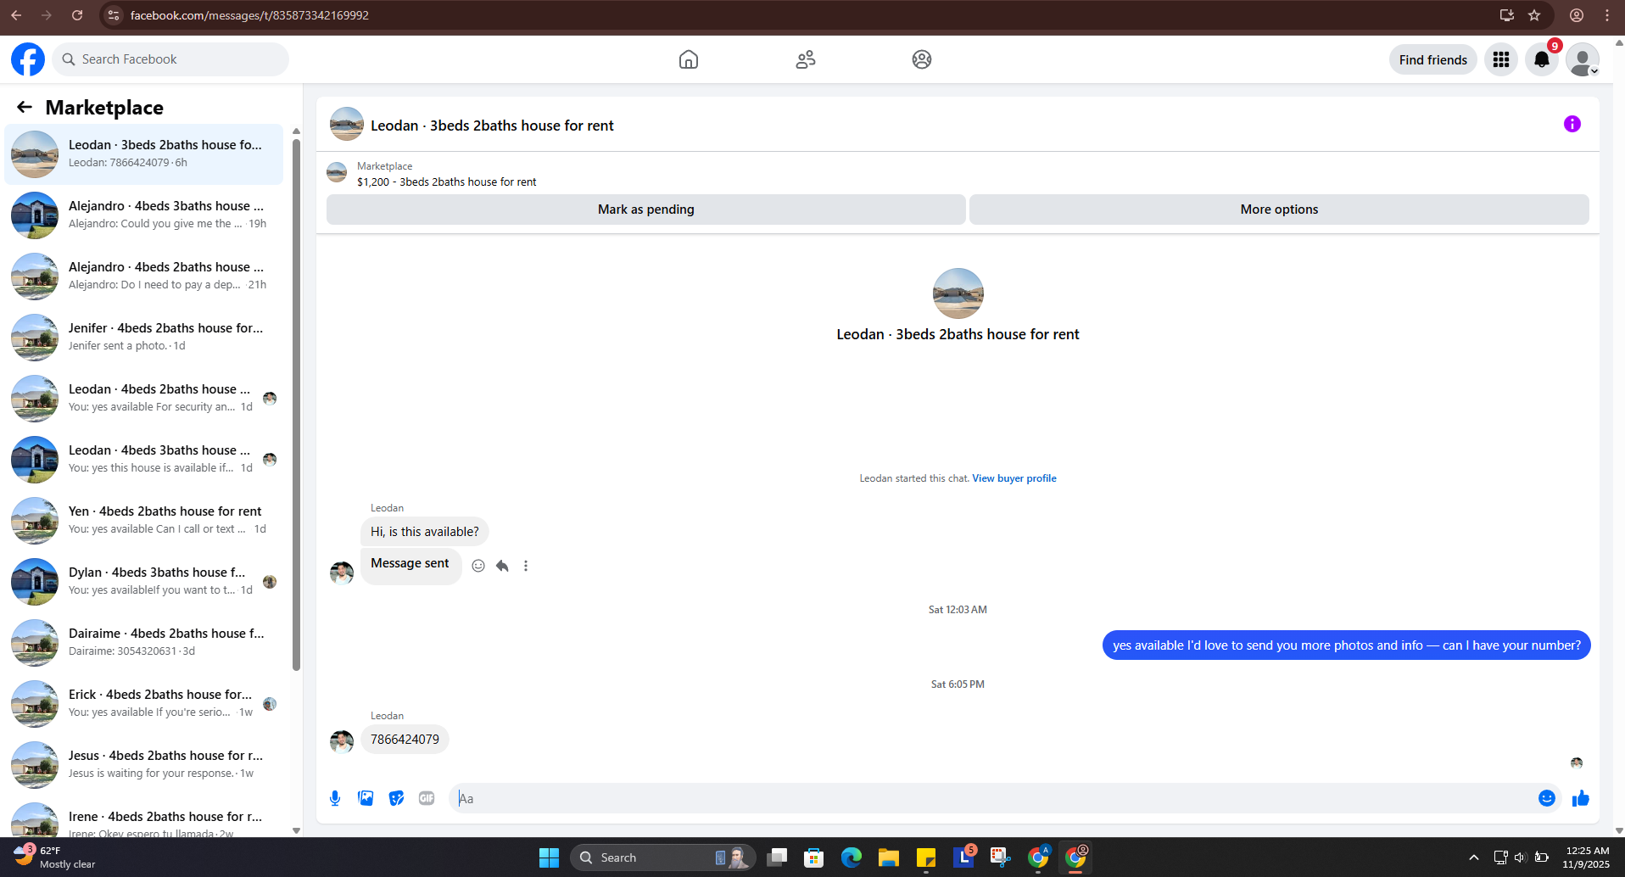The height and width of the screenshot is (877, 1625).
Task: Open the weather widget
Action: pos(56,857)
